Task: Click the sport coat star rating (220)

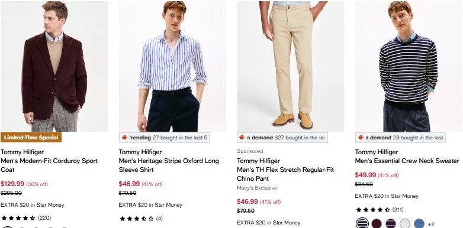Action: point(26,218)
